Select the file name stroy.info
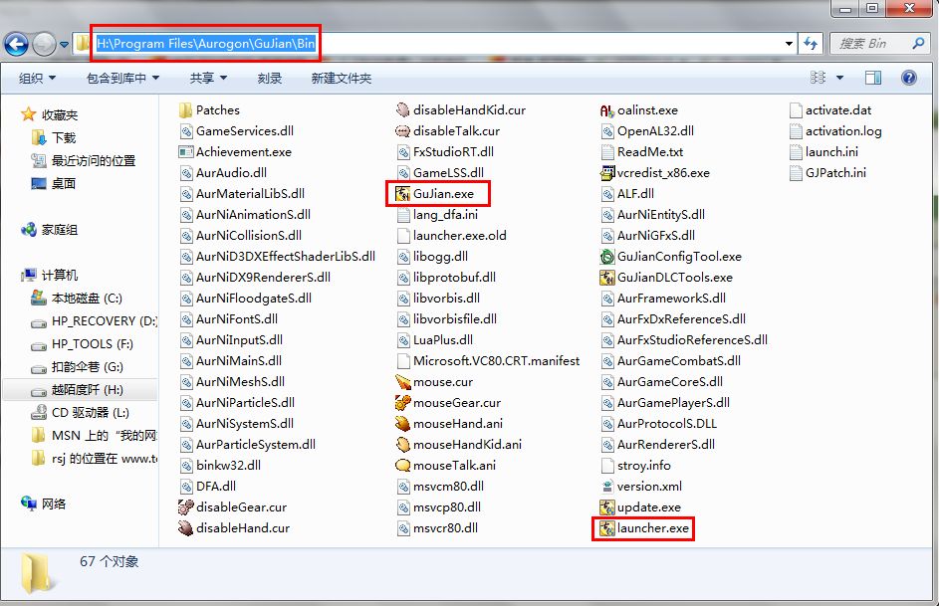This screenshot has height=606, width=939. pyautogui.click(x=644, y=466)
